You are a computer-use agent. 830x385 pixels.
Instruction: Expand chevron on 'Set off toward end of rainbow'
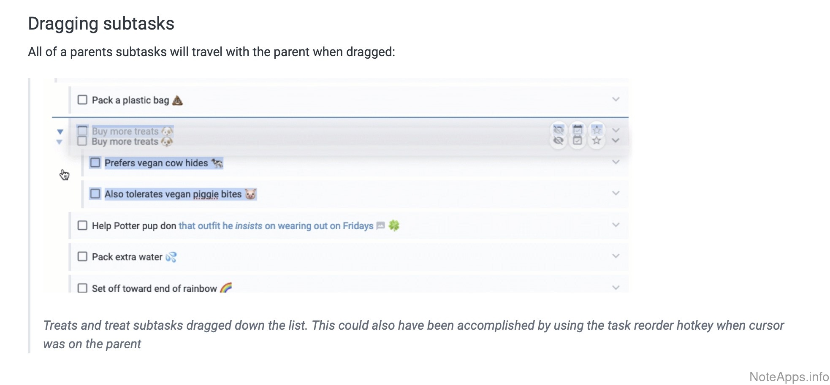coord(616,287)
